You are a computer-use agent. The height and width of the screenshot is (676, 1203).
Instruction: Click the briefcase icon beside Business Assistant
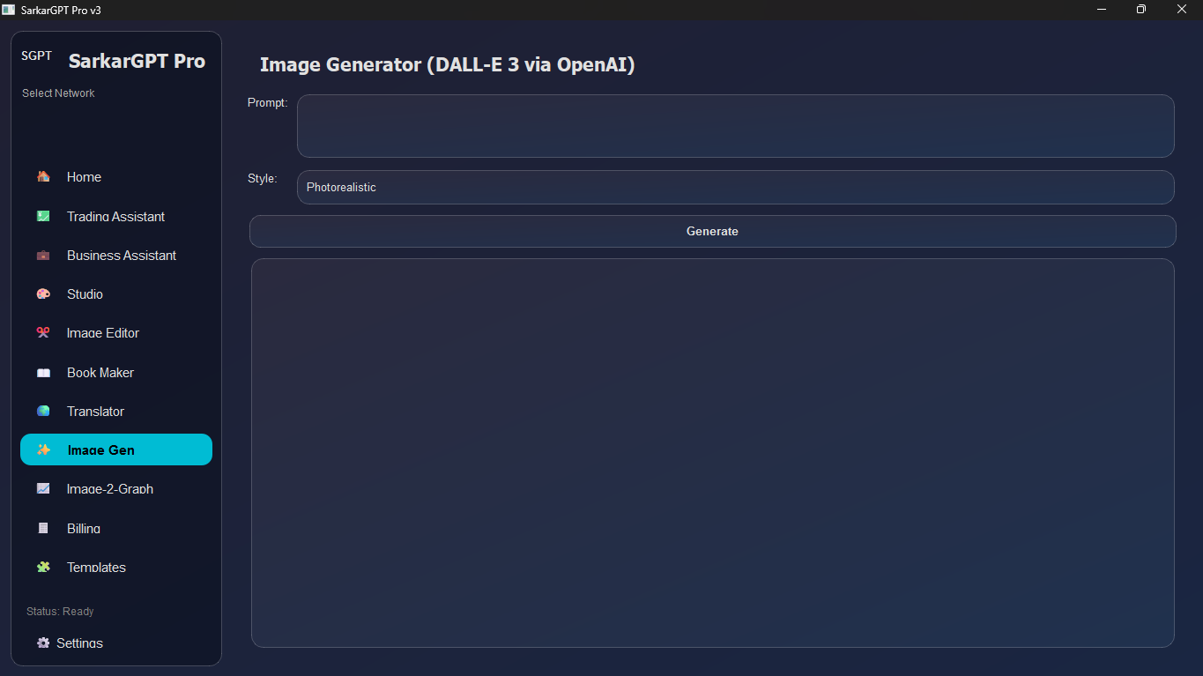point(43,256)
